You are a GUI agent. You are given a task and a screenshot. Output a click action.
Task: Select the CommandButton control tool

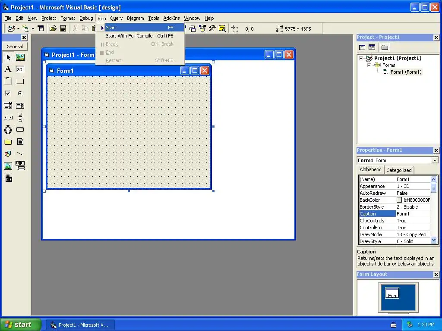(x=20, y=81)
